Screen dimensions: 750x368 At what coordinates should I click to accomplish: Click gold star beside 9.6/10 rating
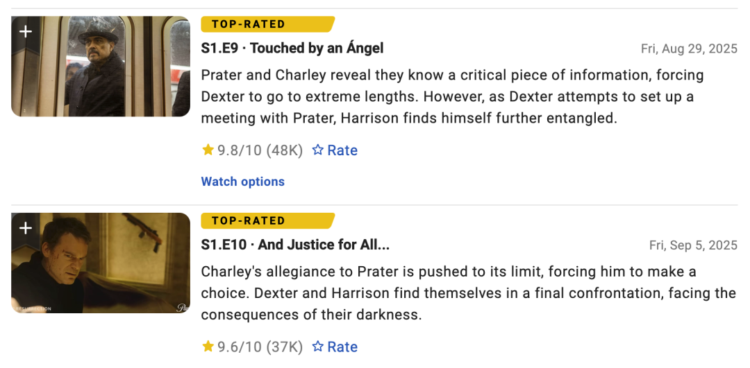pyautogui.click(x=208, y=347)
